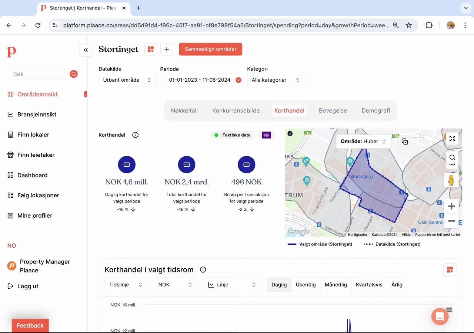This screenshot has height=333, width=474.
Task: Open the Tidslinje dropdown
Action: pos(126,285)
